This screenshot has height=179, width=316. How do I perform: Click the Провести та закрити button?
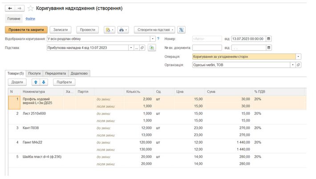pos(26,30)
